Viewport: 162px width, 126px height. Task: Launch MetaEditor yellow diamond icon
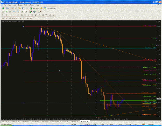click(x=41, y=8)
